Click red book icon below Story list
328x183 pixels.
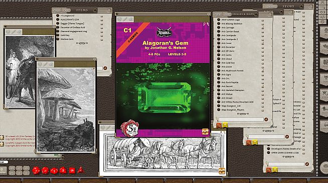pyautogui.click(x=269, y=170)
